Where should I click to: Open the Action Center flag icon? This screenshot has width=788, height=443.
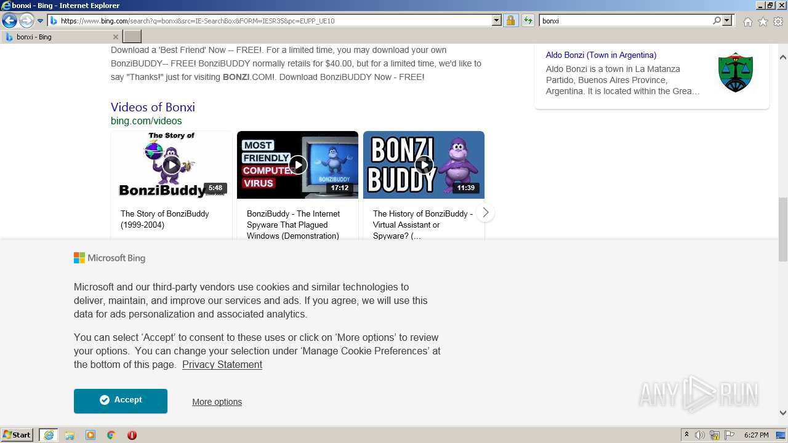pyautogui.click(x=730, y=435)
